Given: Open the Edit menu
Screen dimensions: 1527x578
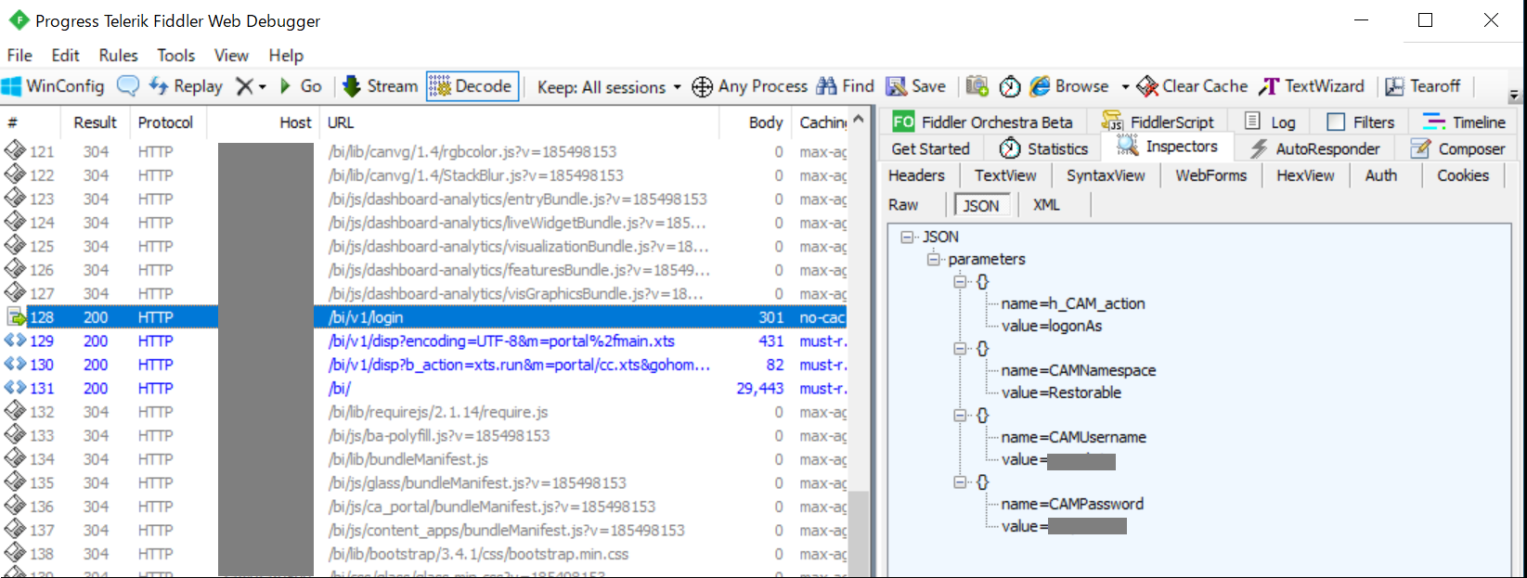Looking at the screenshot, I should pos(65,56).
